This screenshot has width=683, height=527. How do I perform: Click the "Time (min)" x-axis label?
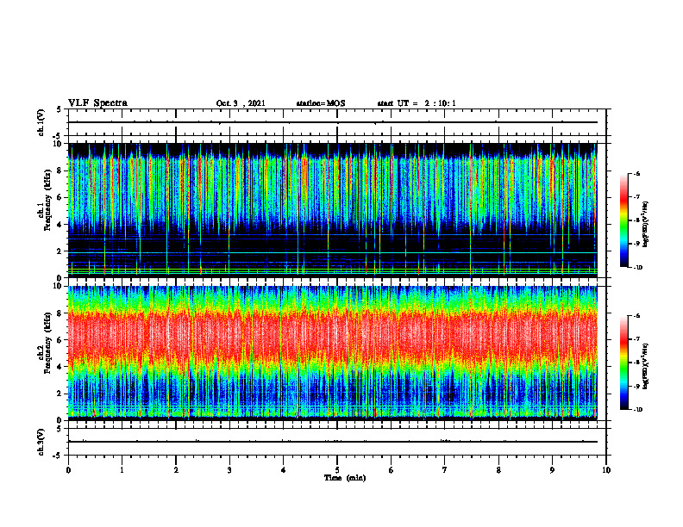[x=345, y=478]
